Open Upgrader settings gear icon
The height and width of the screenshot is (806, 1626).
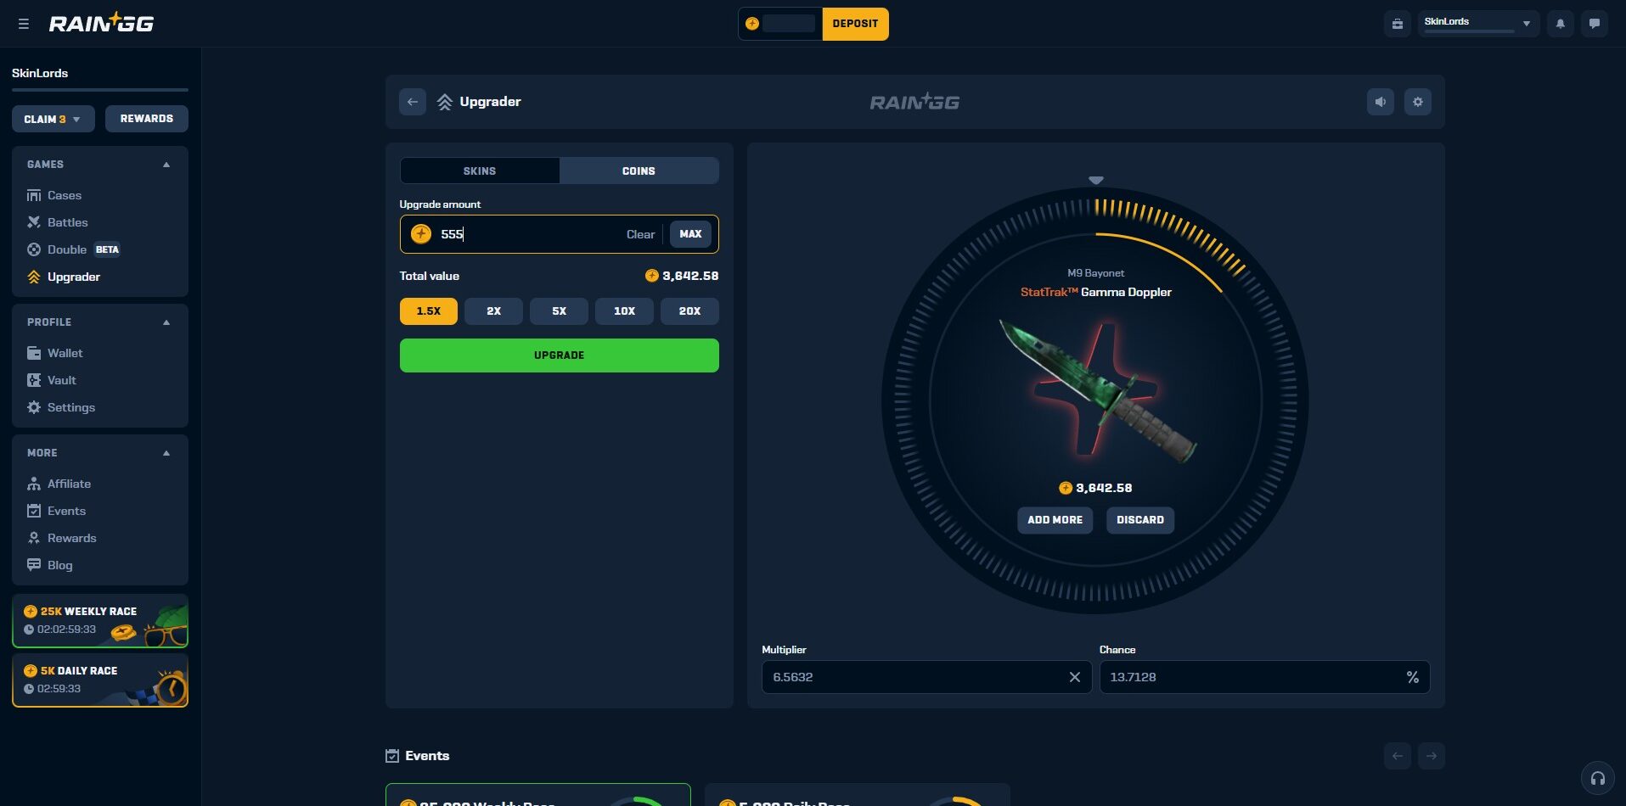pyautogui.click(x=1418, y=102)
